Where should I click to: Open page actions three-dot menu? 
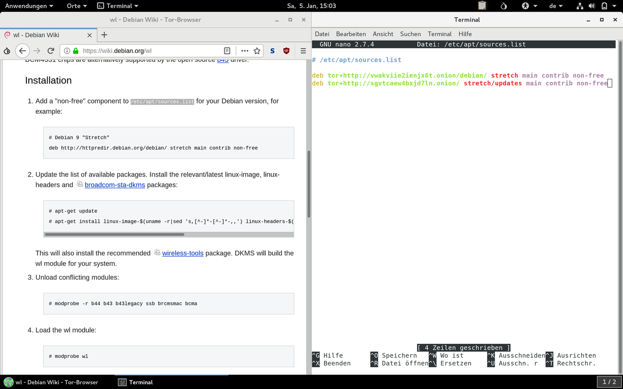coord(245,51)
